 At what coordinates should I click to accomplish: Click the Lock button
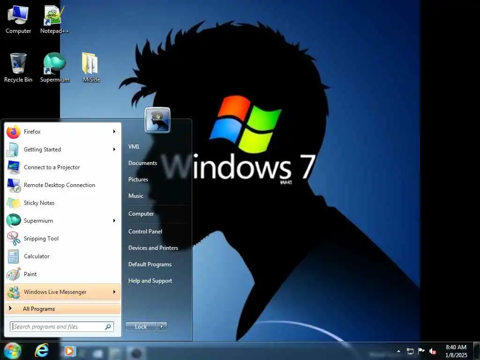coord(141,327)
